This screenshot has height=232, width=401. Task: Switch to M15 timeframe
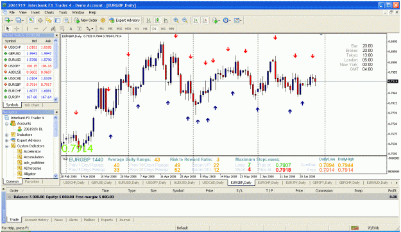point(119,29)
